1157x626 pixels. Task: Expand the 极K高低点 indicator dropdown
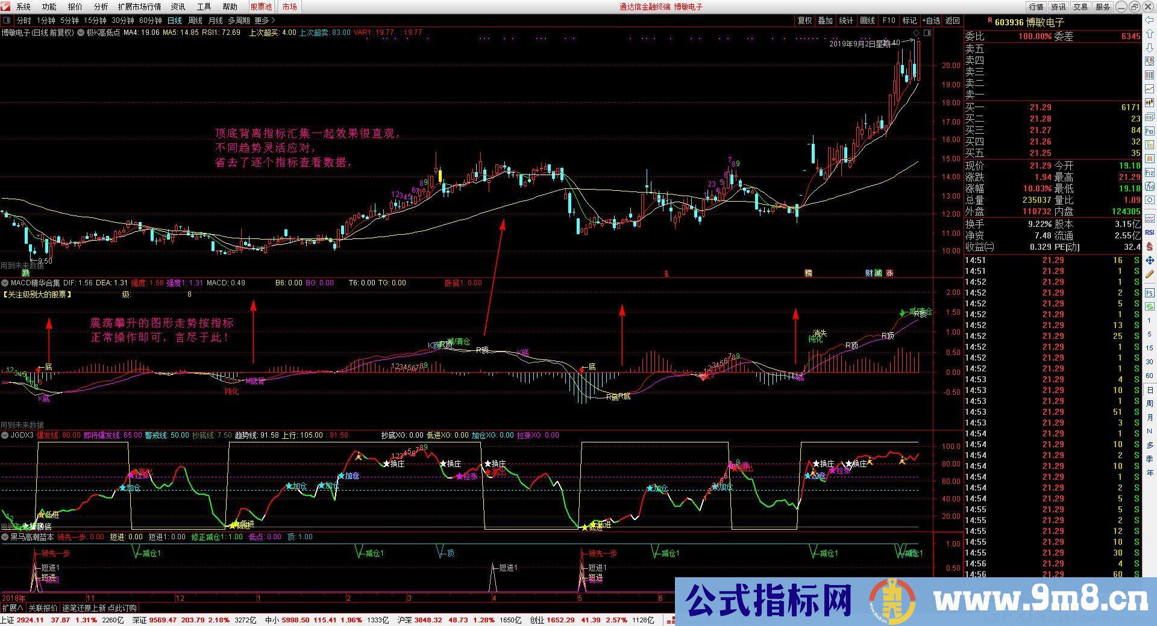pyautogui.click(x=81, y=33)
